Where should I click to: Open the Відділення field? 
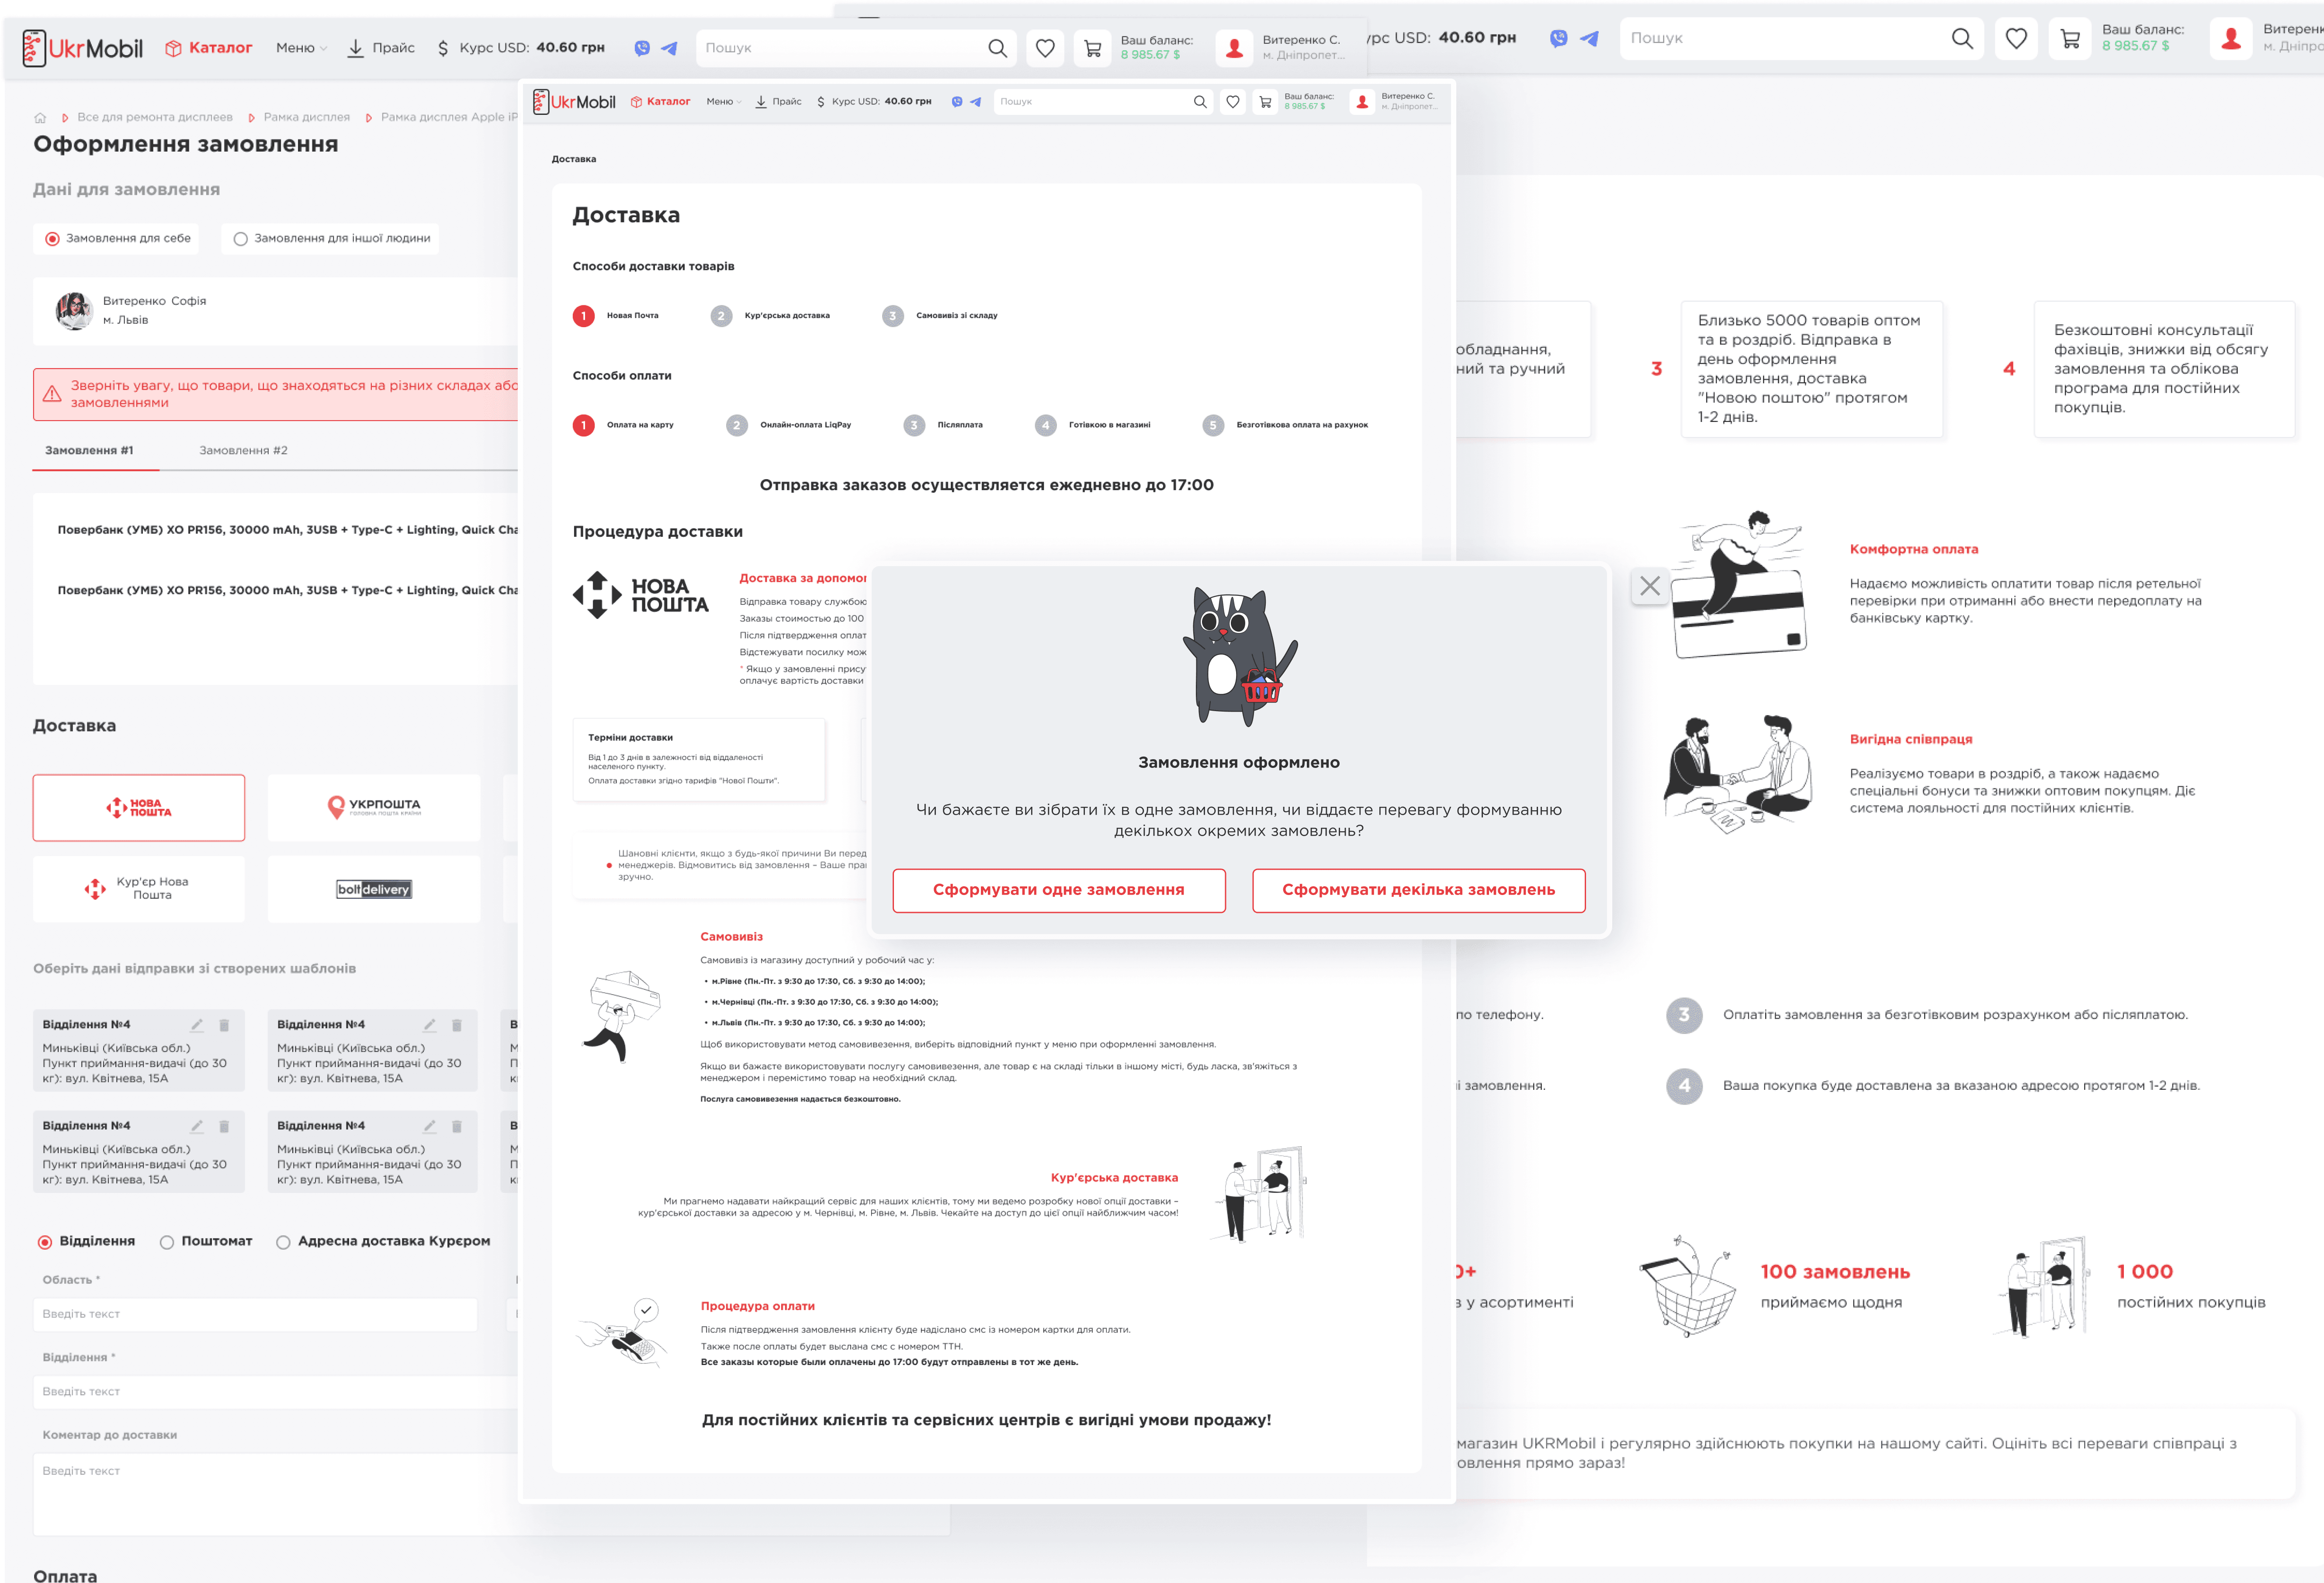point(275,1392)
